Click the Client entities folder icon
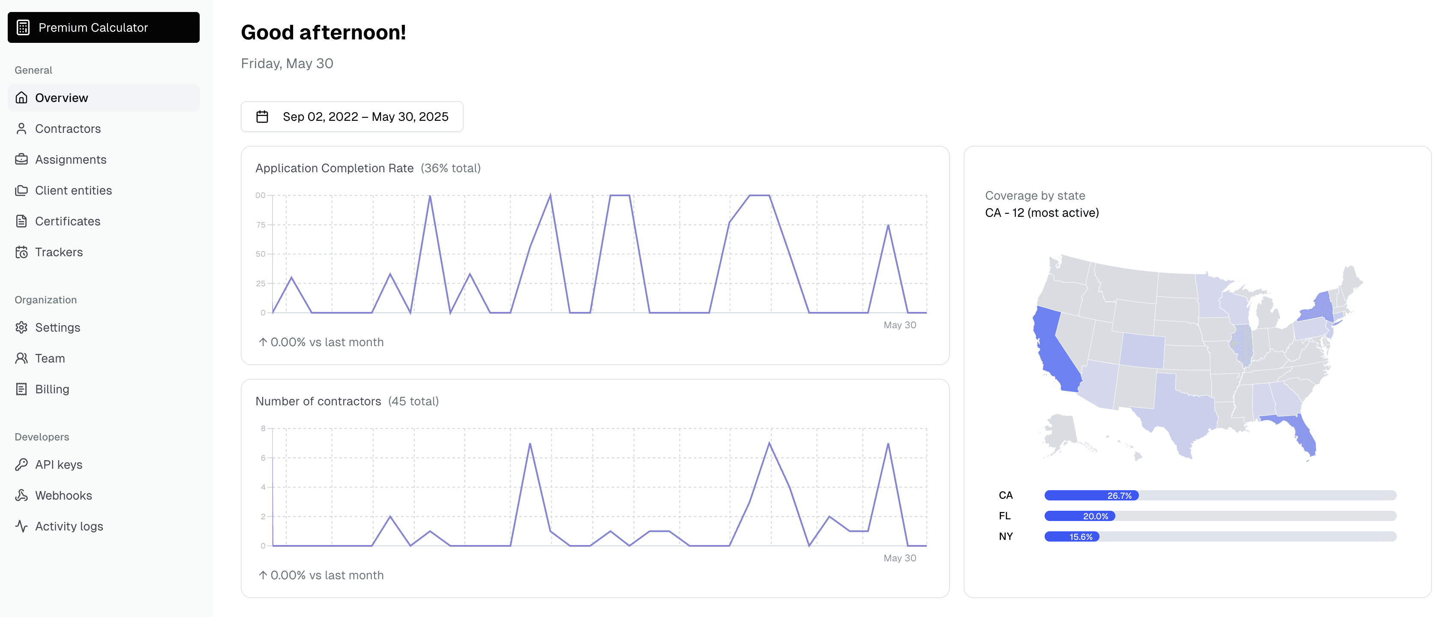This screenshot has height=617, width=1444. (x=21, y=190)
